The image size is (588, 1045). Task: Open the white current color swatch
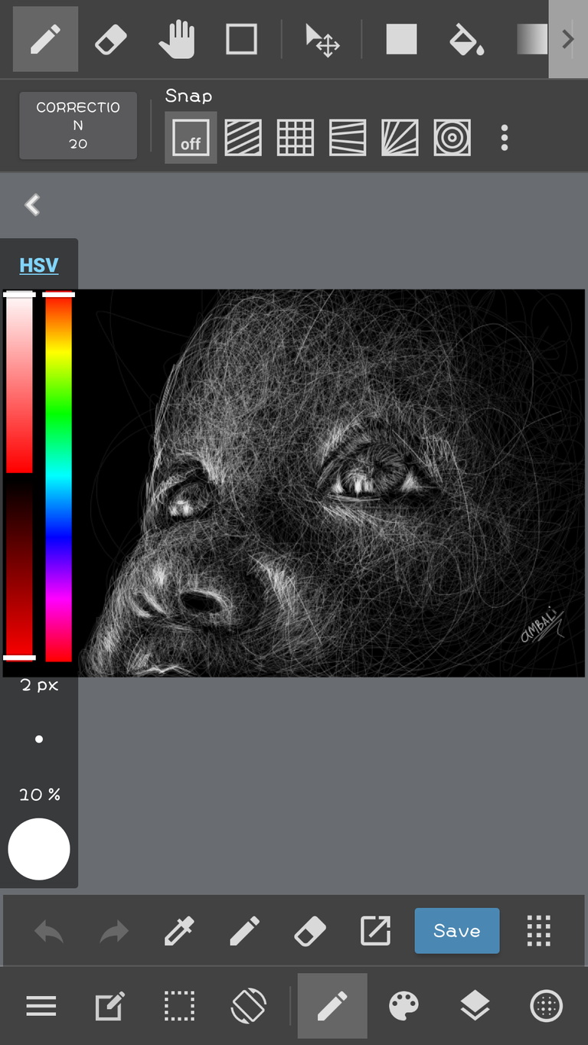point(39,849)
